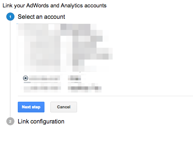Click the gray step 2 circle icon
This screenshot has width=193, height=143.
(10, 121)
